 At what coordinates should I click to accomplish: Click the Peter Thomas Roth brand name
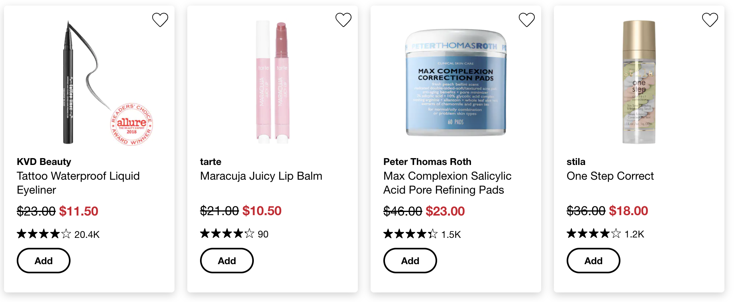(x=427, y=162)
